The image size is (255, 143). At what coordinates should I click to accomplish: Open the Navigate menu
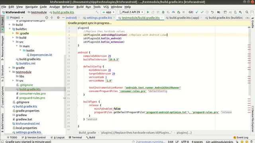click(x=31, y=7)
